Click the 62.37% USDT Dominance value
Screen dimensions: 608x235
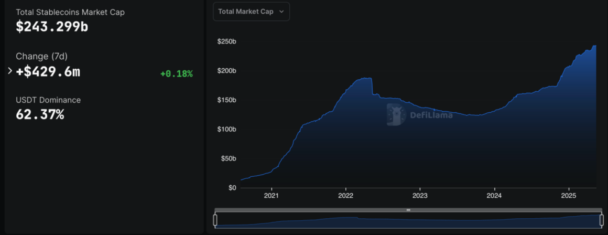pyautogui.click(x=40, y=114)
